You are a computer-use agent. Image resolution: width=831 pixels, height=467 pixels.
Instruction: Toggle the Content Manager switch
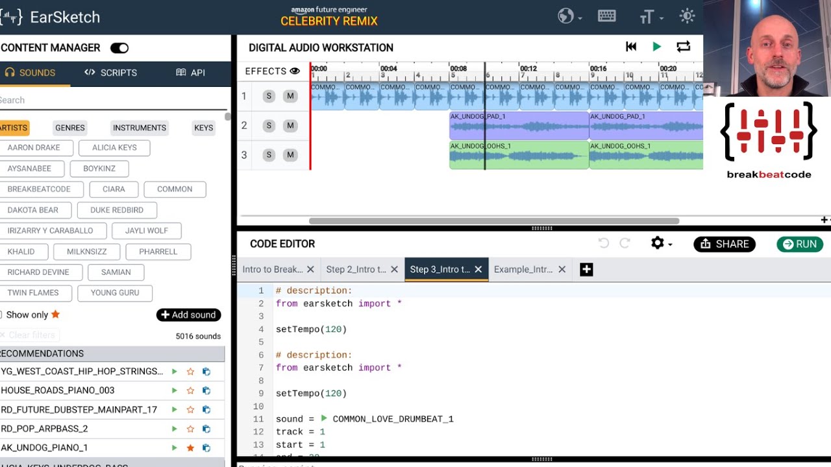pos(119,47)
